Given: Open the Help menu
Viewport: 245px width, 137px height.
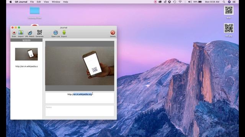Looking at the screenshot, I should pyautogui.click(x=65, y=2).
